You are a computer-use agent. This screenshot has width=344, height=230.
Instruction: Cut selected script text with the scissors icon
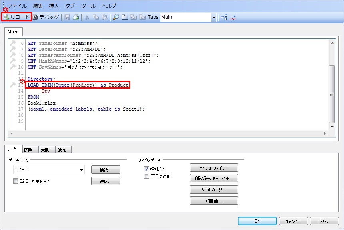coord(87,17)
